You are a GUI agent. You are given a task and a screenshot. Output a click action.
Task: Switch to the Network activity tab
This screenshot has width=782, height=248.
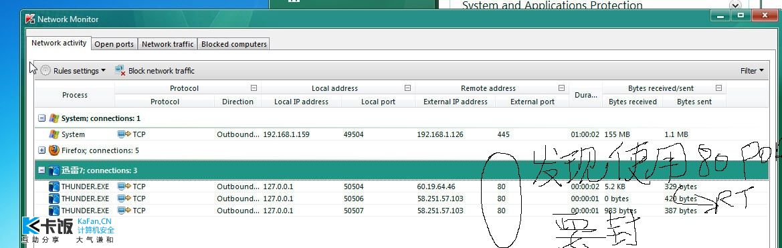tap(59, 43)
